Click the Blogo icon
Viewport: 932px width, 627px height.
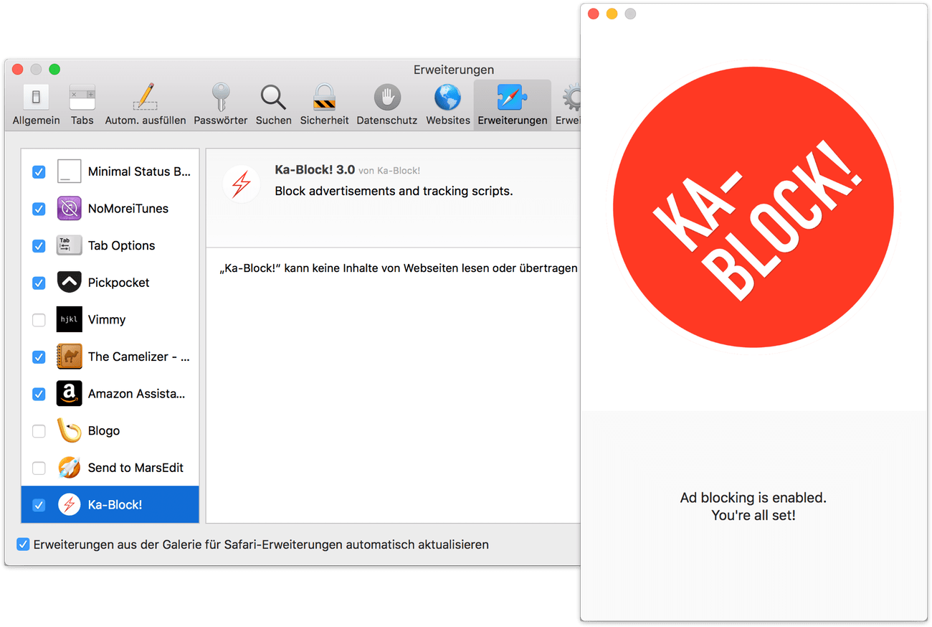tap(70, 430)
